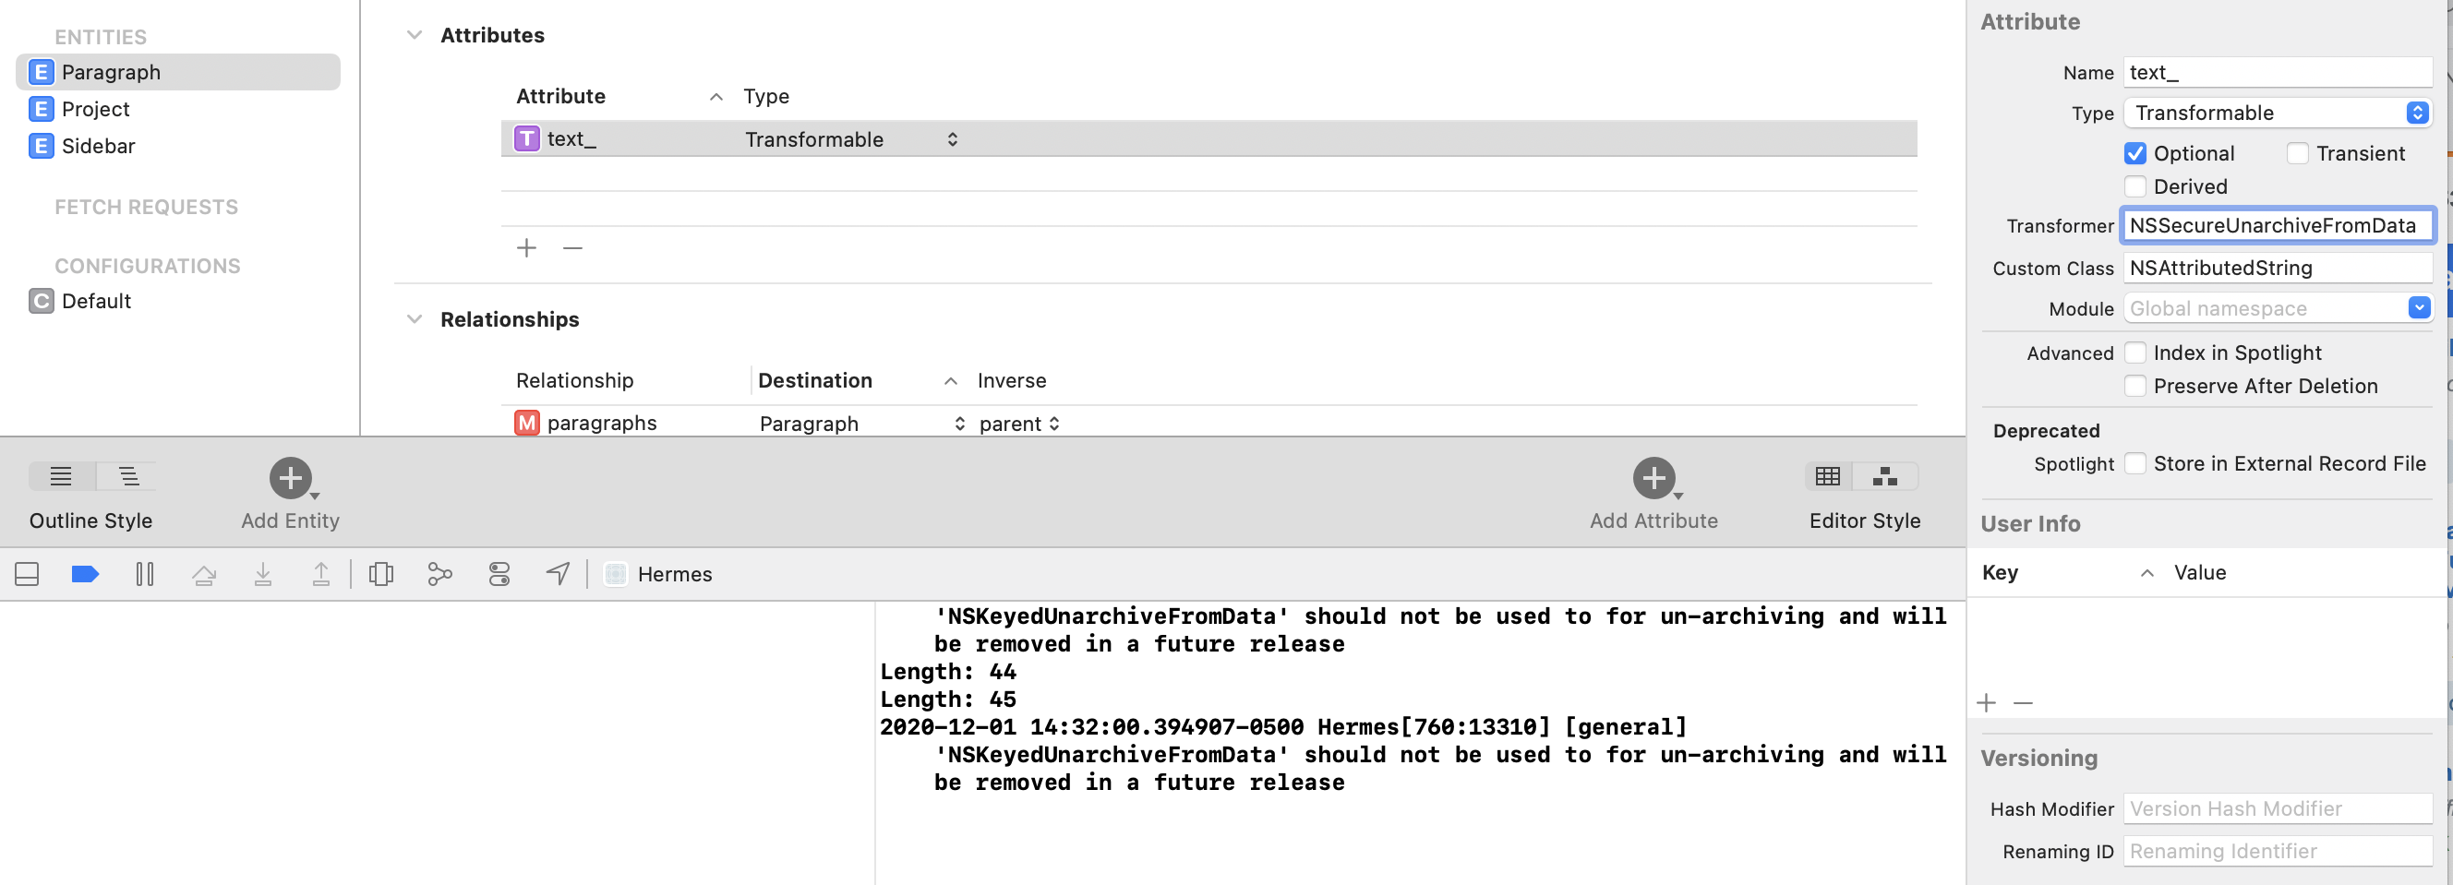Enable Index in Spotlight checkbox
The image size is (2453, 885).
pyautogui.click(x=2134, y=354)
